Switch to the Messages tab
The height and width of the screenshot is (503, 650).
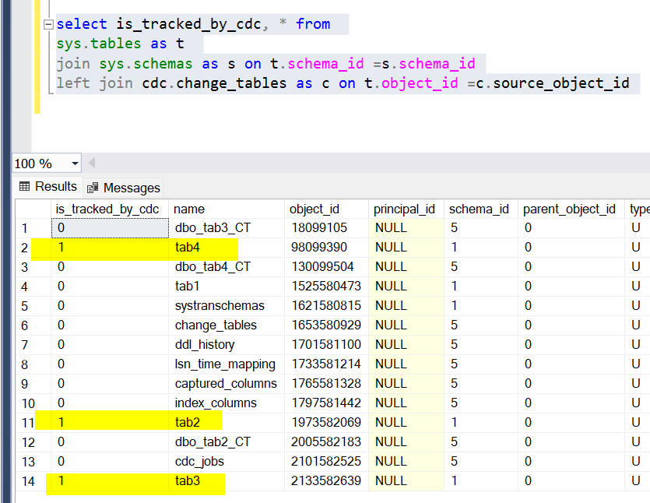point(123,188)
